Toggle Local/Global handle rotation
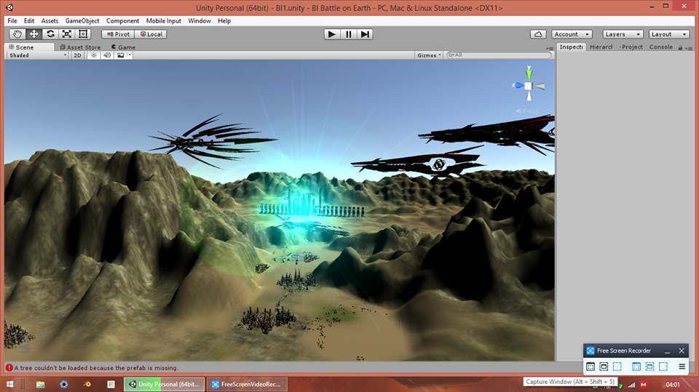 click(151, 34)
